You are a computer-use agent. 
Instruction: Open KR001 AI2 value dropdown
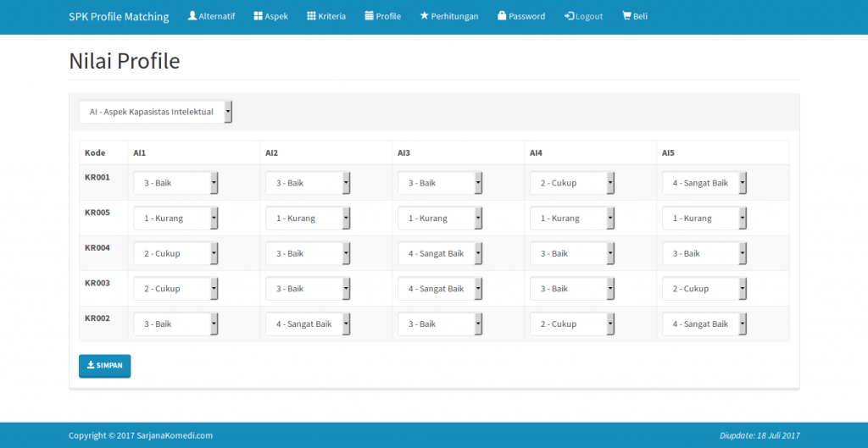click(x=308, y=183)
